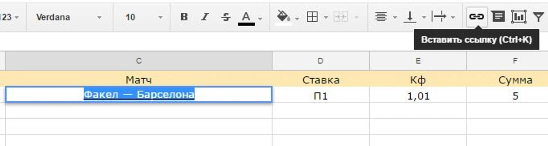Click the fill color paint bucket
Screen dimensions: 548x146
(283, 17)
